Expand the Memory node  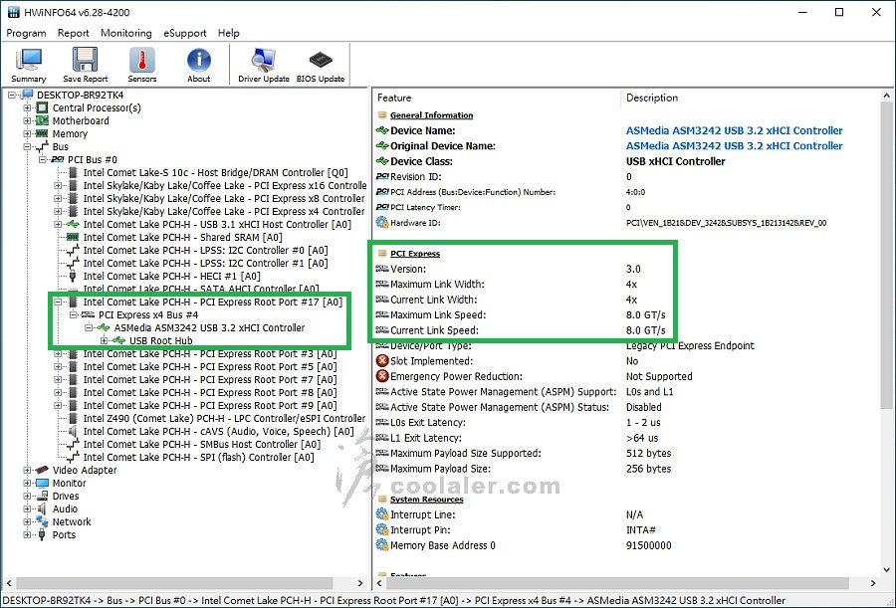[27, 133]
